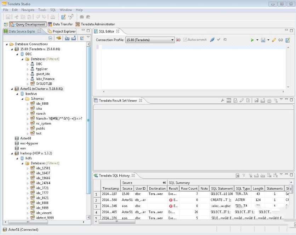Expand the ide_12501 database node

pyautogui.click(x=28, y=168)
